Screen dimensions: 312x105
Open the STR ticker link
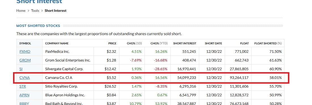23,86
